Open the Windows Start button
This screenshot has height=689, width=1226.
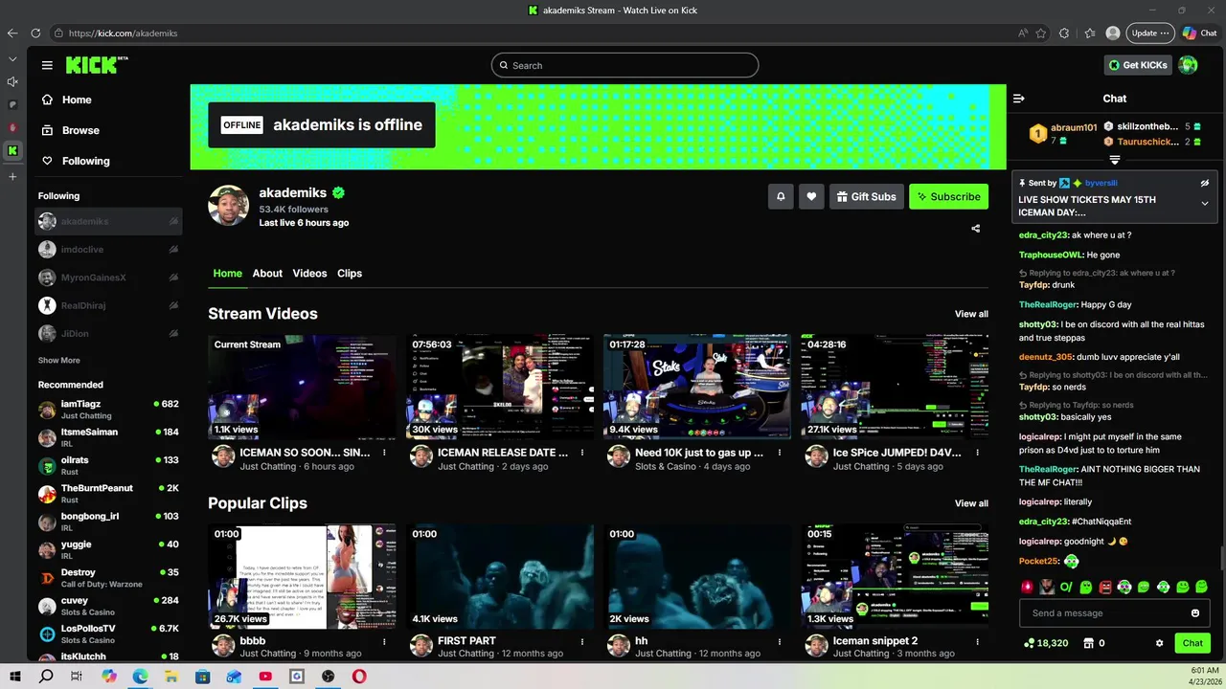tap(15, 677)
